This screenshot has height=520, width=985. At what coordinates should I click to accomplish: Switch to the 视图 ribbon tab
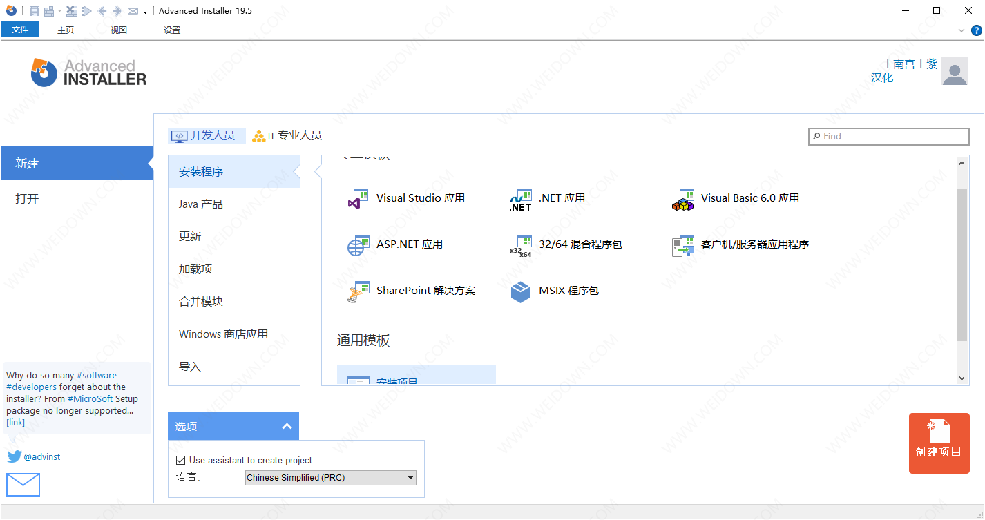(119, 30)
